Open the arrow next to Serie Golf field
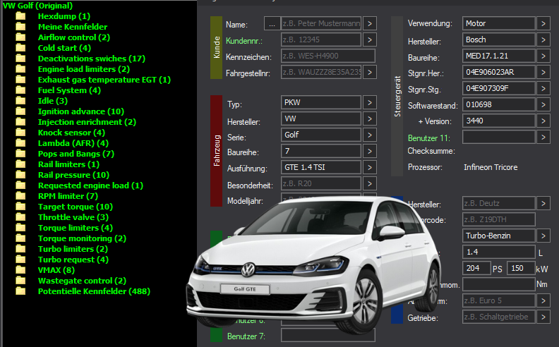Viewport: 559px width, 347px height. click(x=370, y=135)
